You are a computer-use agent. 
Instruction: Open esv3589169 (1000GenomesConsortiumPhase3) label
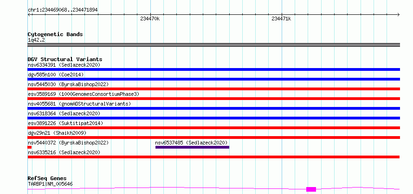pyautogui.click(x=84, y=94)
